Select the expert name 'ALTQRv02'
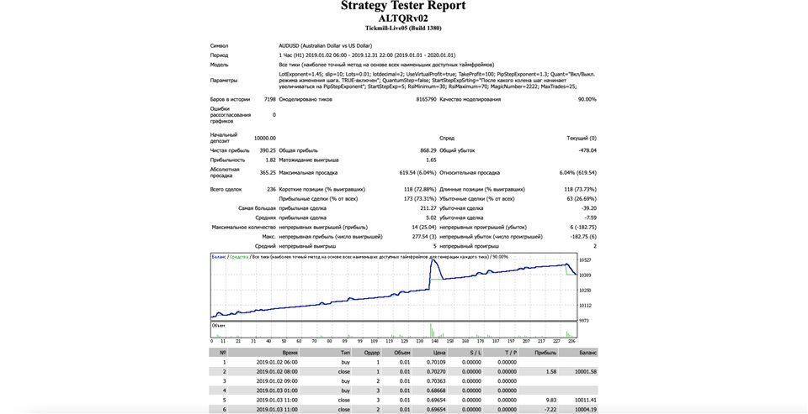Screen dimensions: 808x414 click(x=403, y=18)
